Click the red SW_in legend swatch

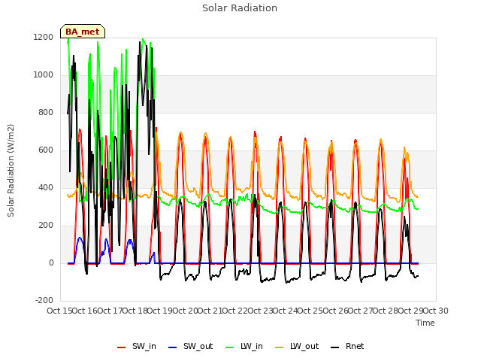(x=122, y=347)
